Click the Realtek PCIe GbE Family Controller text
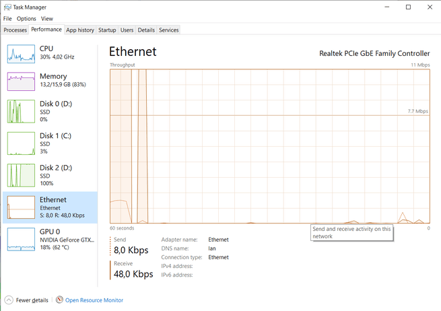Viewport: 441px width, 311px height. pos(374,53)
